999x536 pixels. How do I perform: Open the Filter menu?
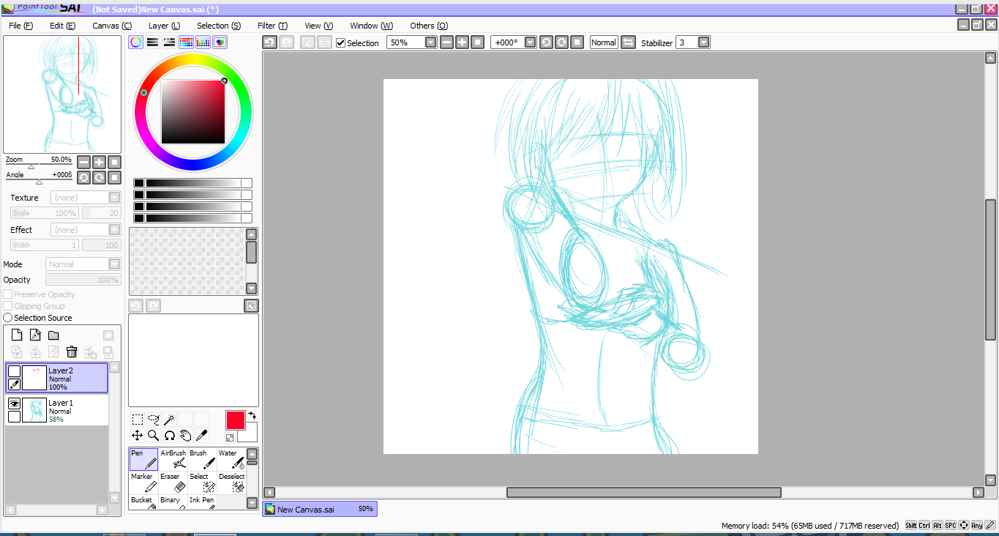[x=272, y=26]
